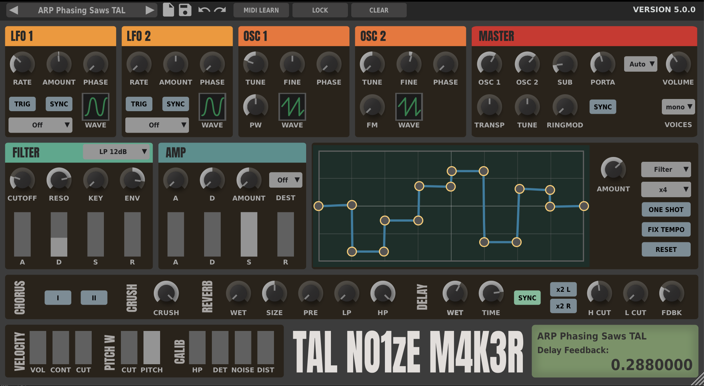Open LFO 2 waveform selector

click(212, 107)
